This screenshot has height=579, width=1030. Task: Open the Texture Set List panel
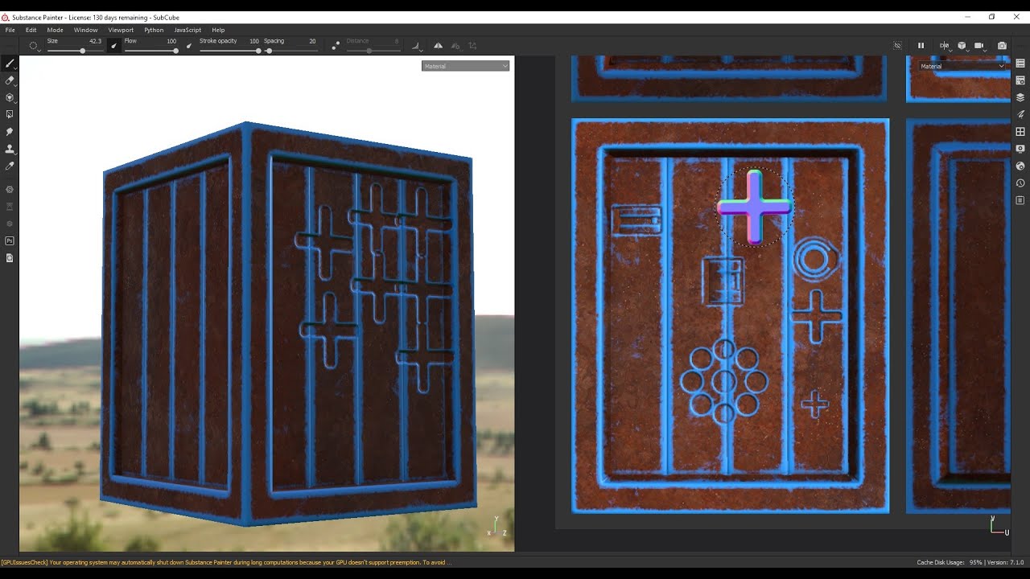pos(1020,64)
